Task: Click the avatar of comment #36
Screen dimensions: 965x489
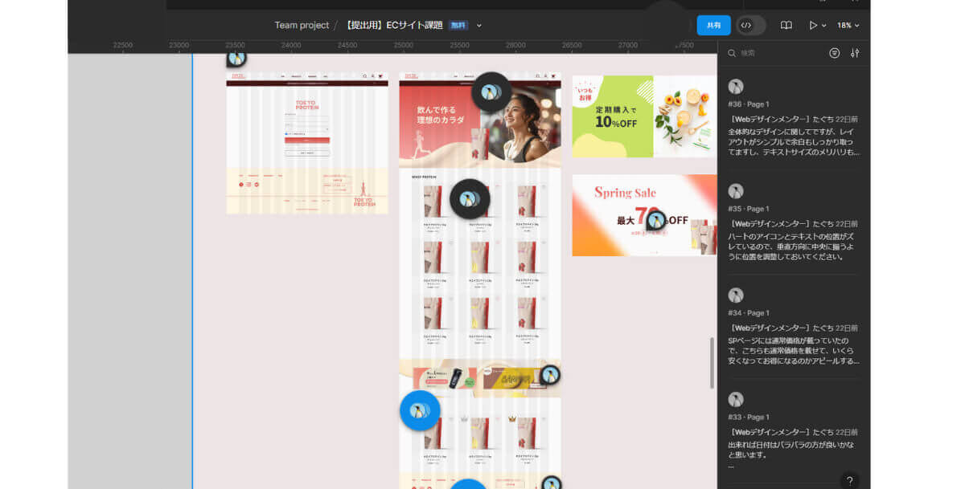Action: pyautogui.click(x=736, y=87)
